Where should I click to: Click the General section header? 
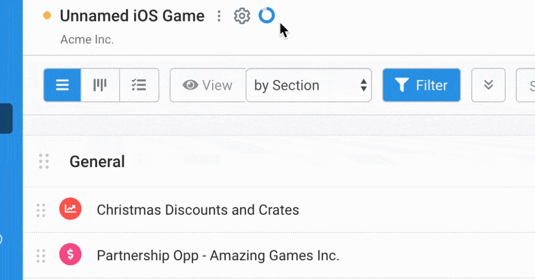[x=97, y=162]
